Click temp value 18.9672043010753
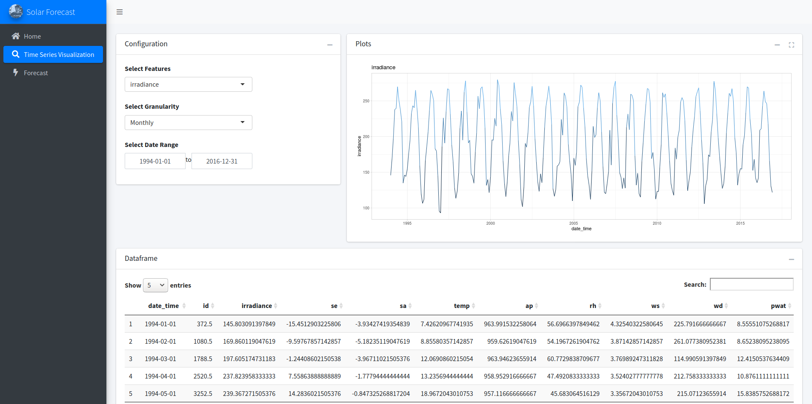Image resolution: width=812 pixels, height=404 pixels. 447,393
